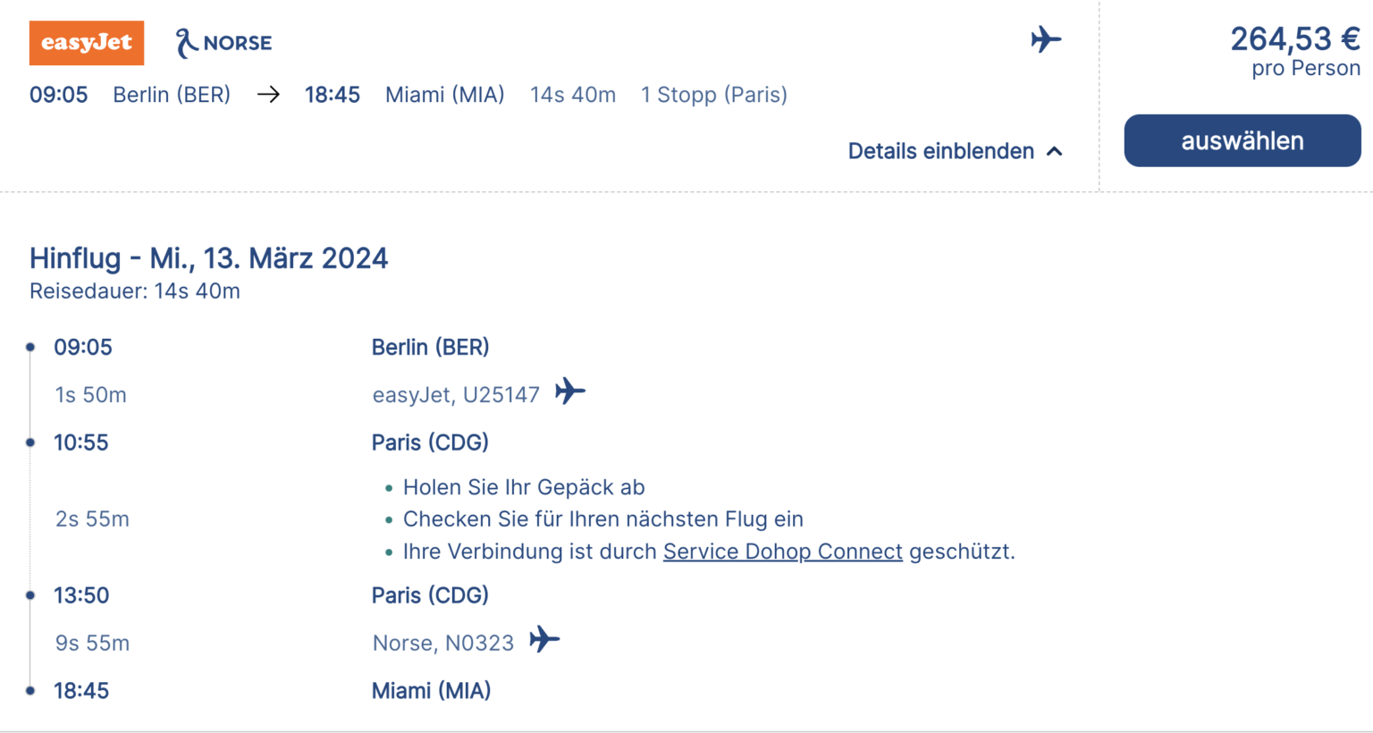1373x733 pixels.
Task: Click the easyJet, U25147 flight number text
Action: click(456, 395)
